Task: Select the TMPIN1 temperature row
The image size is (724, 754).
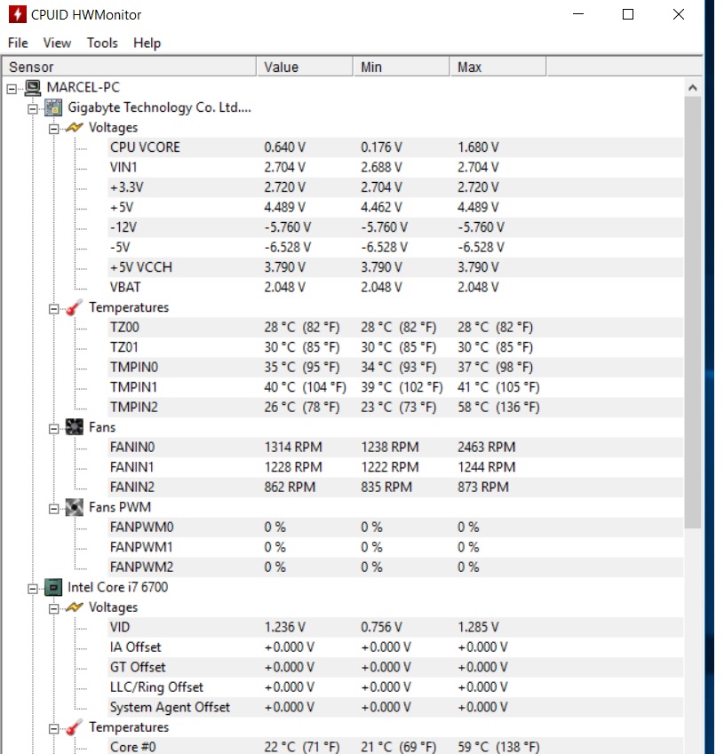Action: pos(395,387)
